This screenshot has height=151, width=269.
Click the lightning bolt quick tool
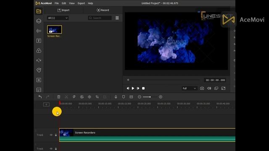click(74, 97)
